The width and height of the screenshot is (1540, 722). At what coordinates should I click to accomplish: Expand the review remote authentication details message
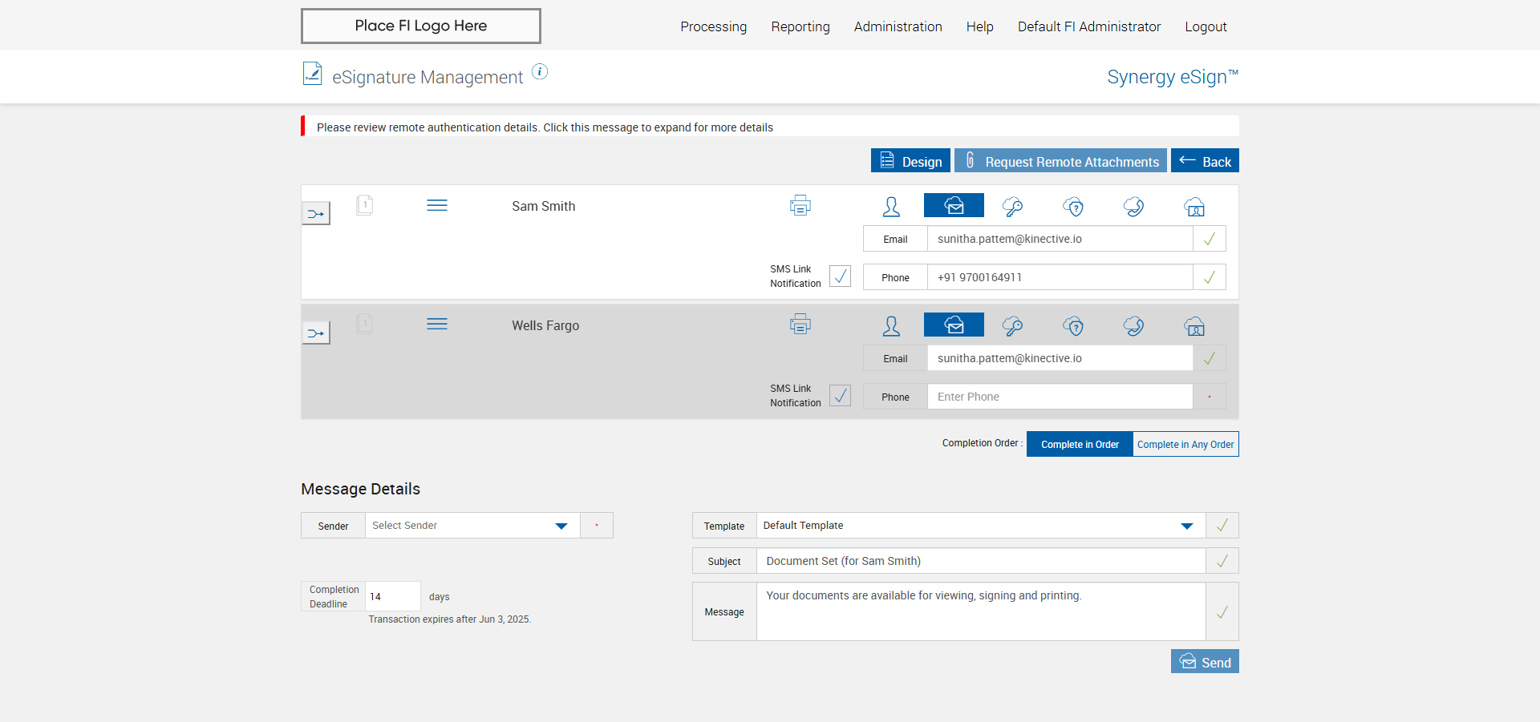pos(545,127)
